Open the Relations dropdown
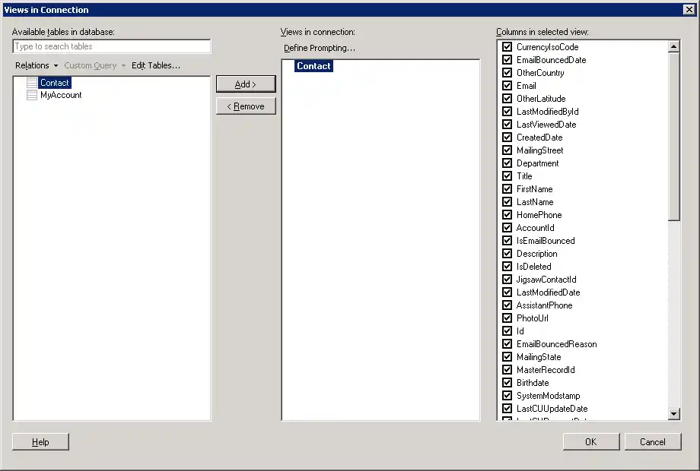The height and width of the screenshot is (471, 700). click(35, 65)
